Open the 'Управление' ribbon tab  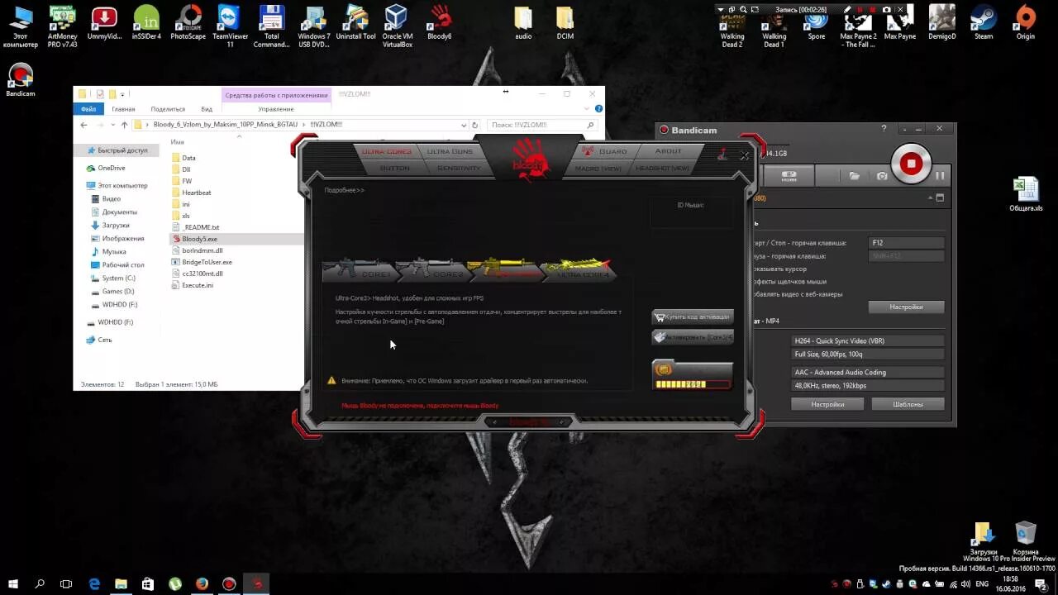276,109
